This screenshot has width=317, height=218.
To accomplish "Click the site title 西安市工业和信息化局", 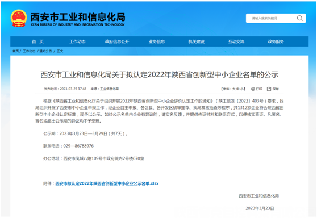I will 78,17.
